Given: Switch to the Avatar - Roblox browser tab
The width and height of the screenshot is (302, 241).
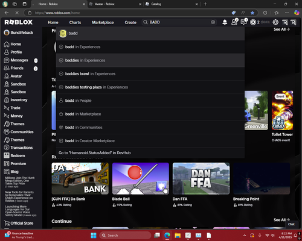Looking at the screenshot, I should pos(115,4).
